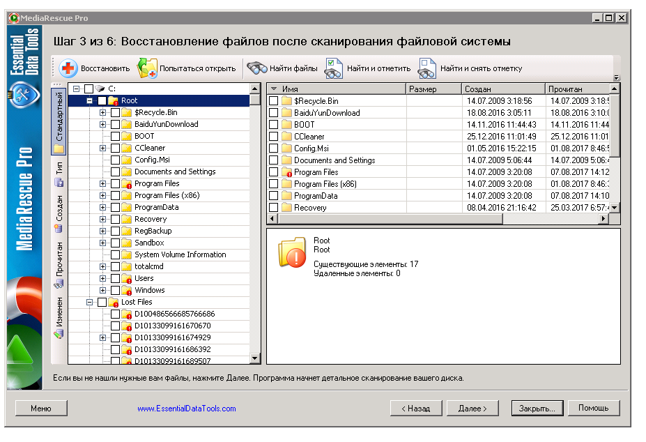Image resolution: width=646 pixels, height=442 pixels.
Task: Check the Lost Files checkbox
Action: pos(102,303)
